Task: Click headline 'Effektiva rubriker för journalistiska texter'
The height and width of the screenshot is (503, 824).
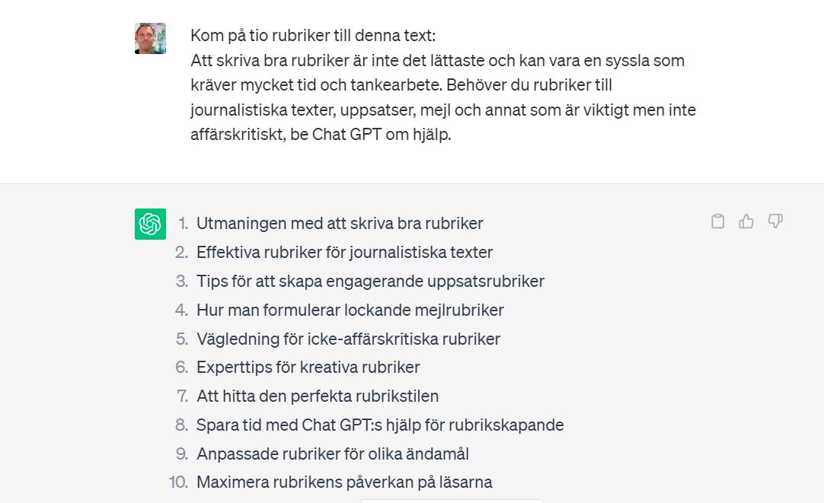Action: coord(345,253)
